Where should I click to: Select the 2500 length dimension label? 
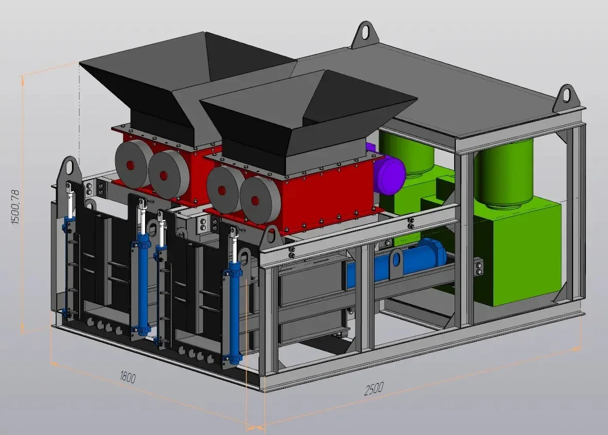tap(374, 389)
